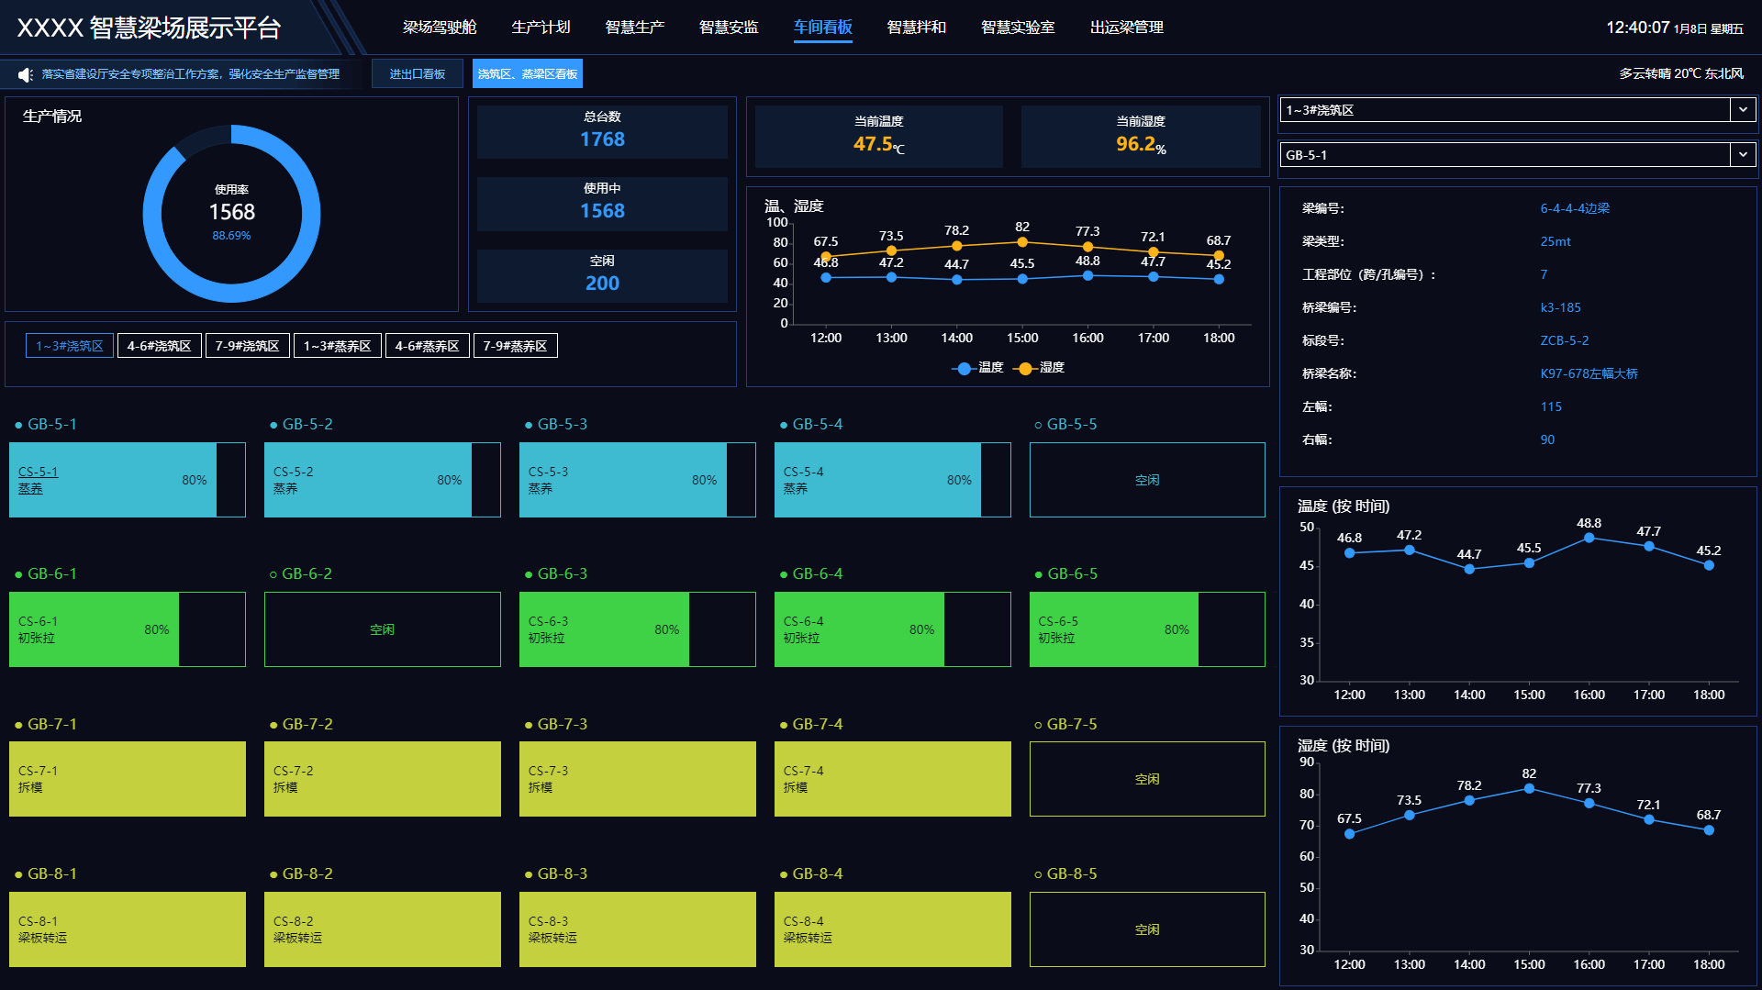
Task: Click the GB-5-1 combo box field
Action: (1504, 155)
